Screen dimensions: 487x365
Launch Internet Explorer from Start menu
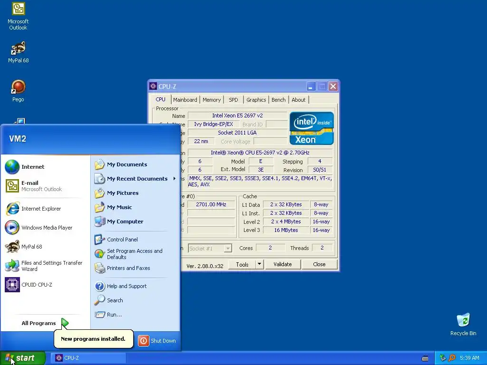point(45,209)
